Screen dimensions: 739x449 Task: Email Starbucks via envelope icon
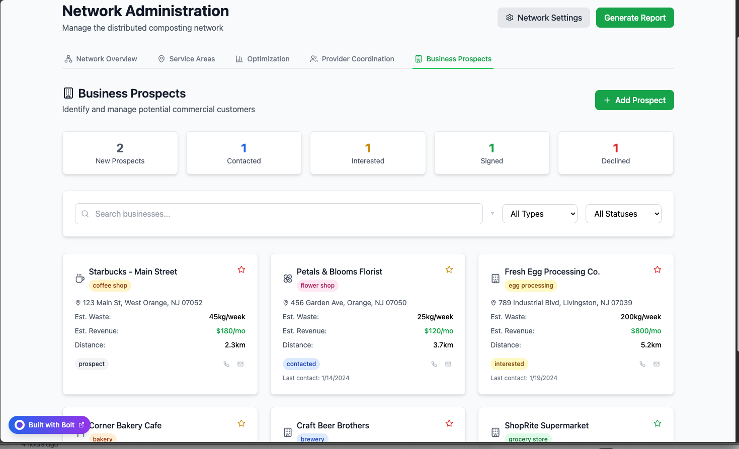click(240, 364)
